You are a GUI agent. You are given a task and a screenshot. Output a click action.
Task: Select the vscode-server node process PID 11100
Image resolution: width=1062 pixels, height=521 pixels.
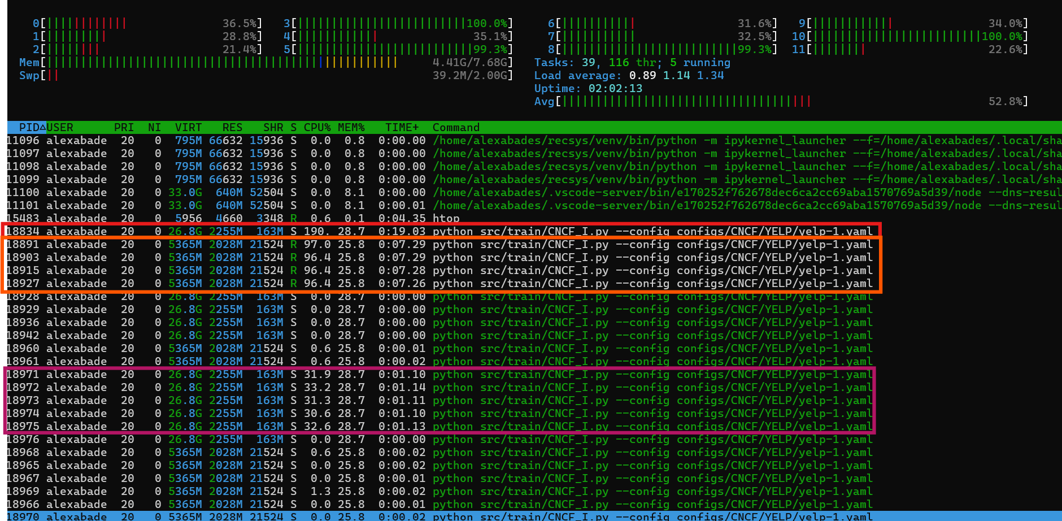pos(226,192)
